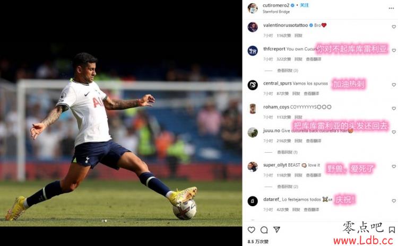This screenshot has width=398, height=246.
Task: Save the post with the bookmark icon
Action: click(392, 230)
